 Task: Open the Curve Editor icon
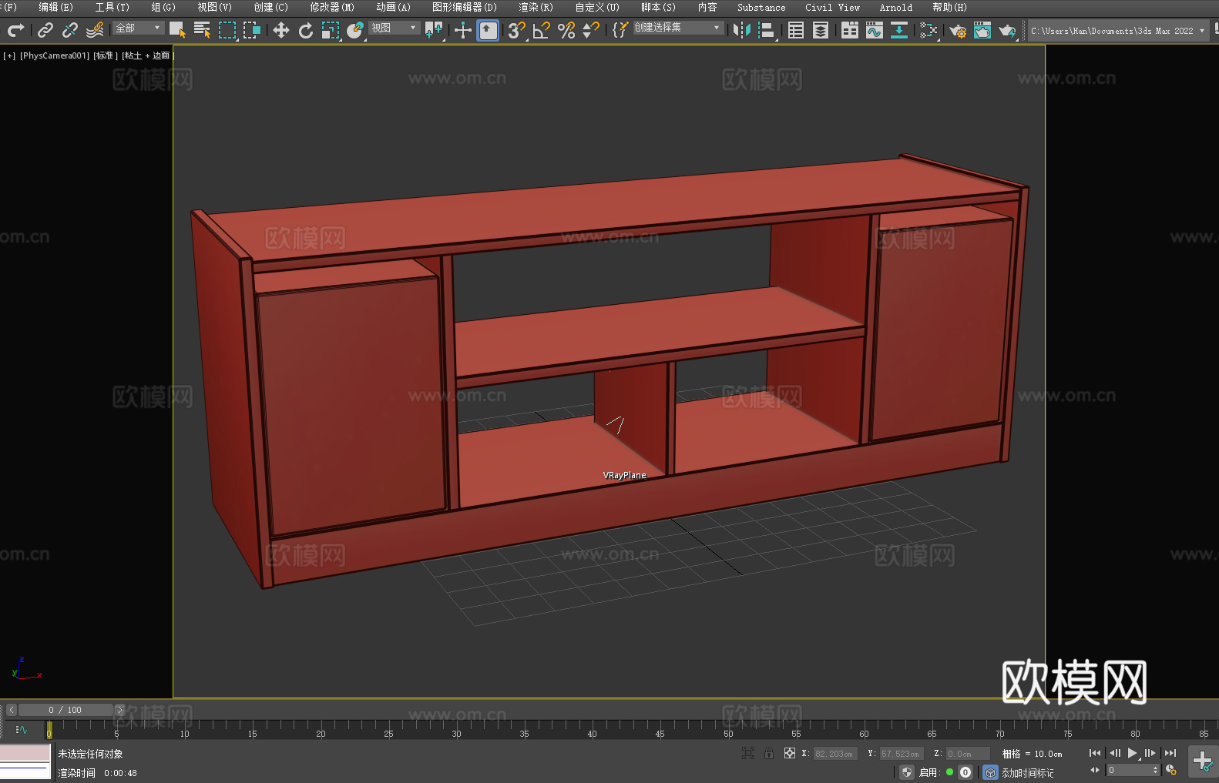[875, 30]
